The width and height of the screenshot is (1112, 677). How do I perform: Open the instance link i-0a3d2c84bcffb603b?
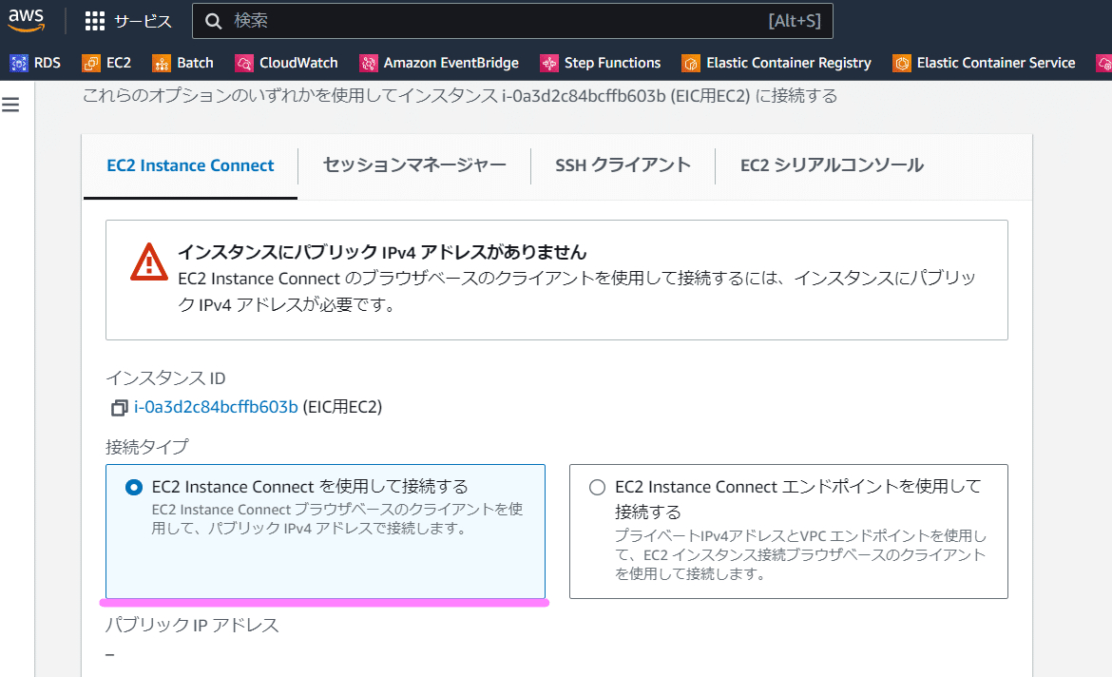(216, 407)
